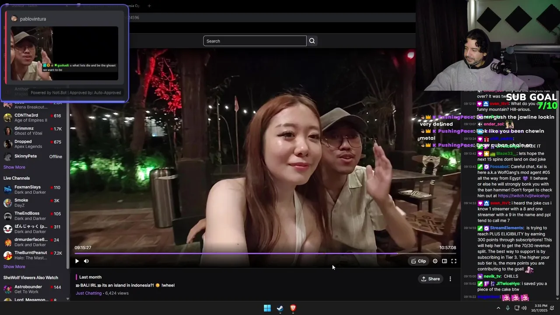Viewport: 560px width, 315px height.
Task: Open the Just Chatting category link
Action: coord(88,293)
